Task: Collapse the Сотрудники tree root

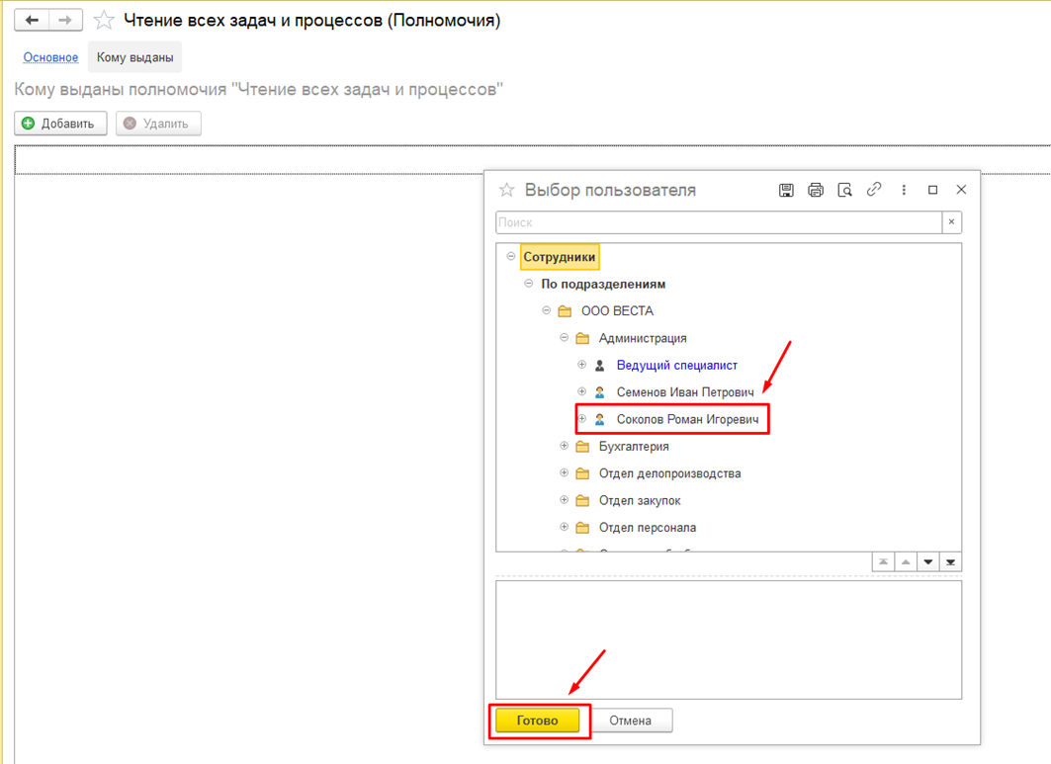Action: pos(511,257)
